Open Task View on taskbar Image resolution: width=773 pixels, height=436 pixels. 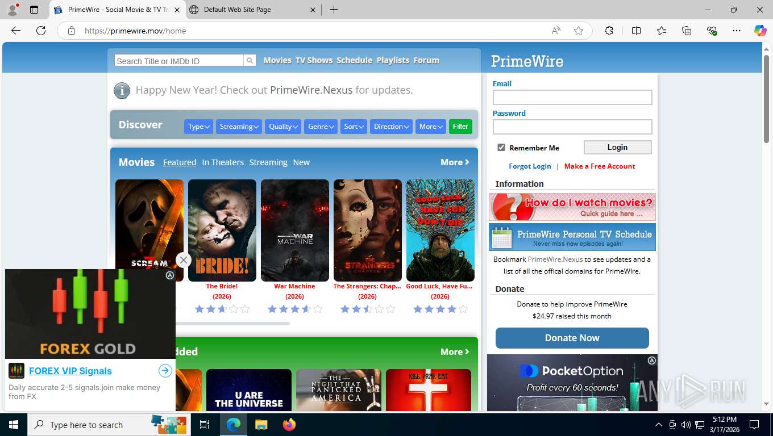click(x=205, y=425)
